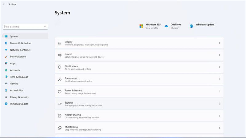The height and width of the screenshot is (138, 246).
Task: Click the Nearby sharing share icon
Action: [x=60, y=116]
